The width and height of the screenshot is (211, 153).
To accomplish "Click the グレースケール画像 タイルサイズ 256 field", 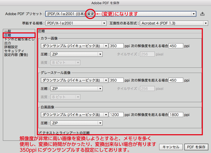I will (147, 89).
